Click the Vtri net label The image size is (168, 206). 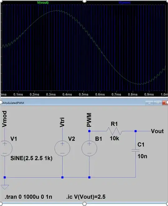coord(62,122)
